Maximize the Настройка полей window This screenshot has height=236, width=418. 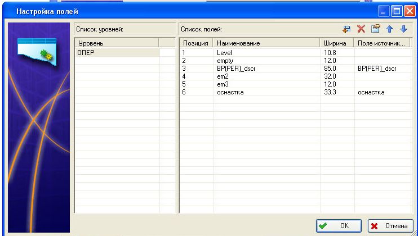[x=397, y=11]
